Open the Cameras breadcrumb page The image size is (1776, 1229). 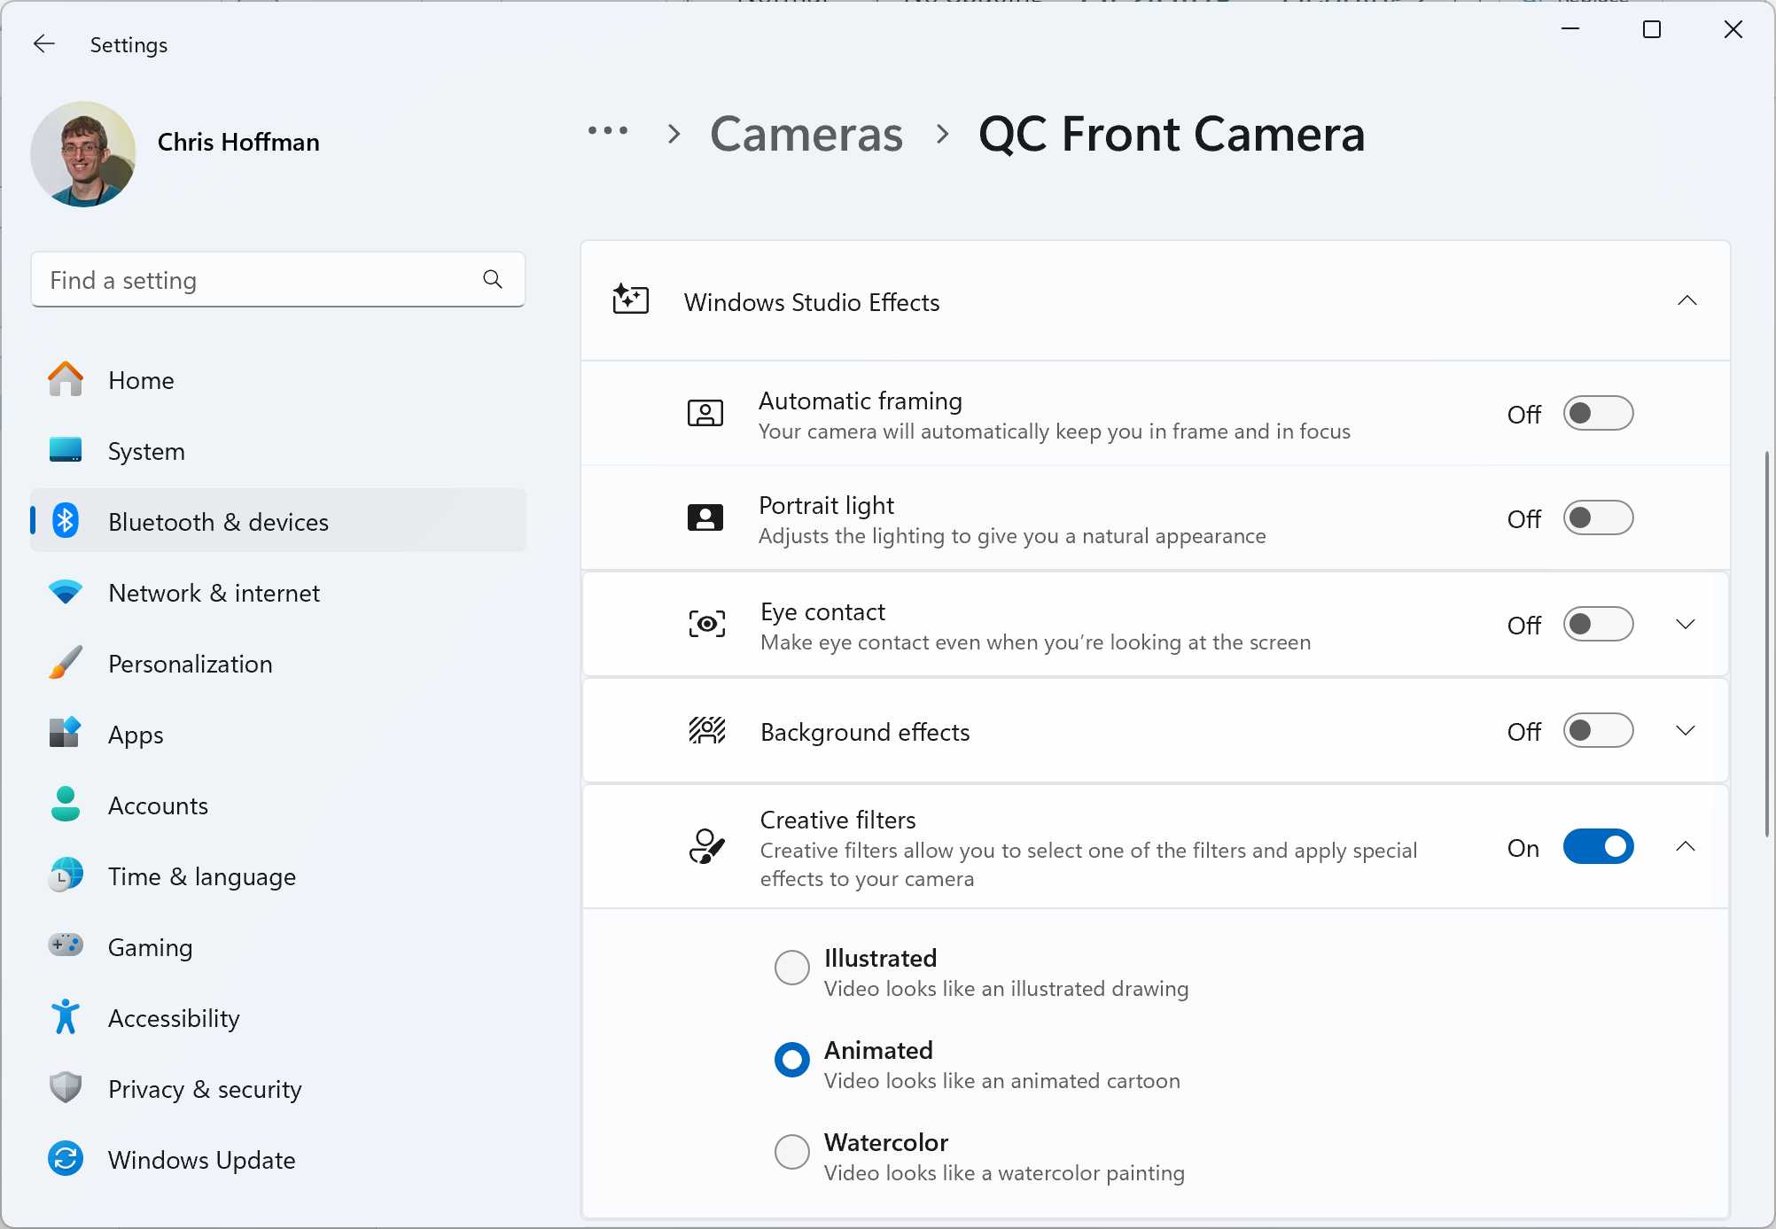point(806,135)
